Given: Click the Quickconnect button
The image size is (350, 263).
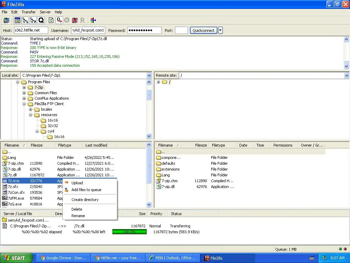Looking at the screenshot, I should pos(203,30).
